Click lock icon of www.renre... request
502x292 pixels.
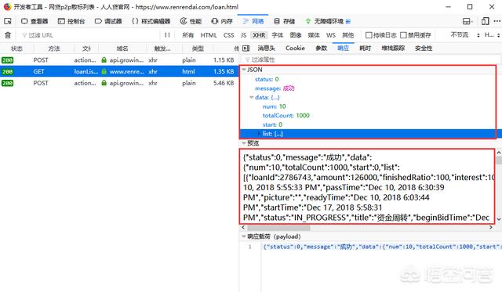(x=104, y=71)
